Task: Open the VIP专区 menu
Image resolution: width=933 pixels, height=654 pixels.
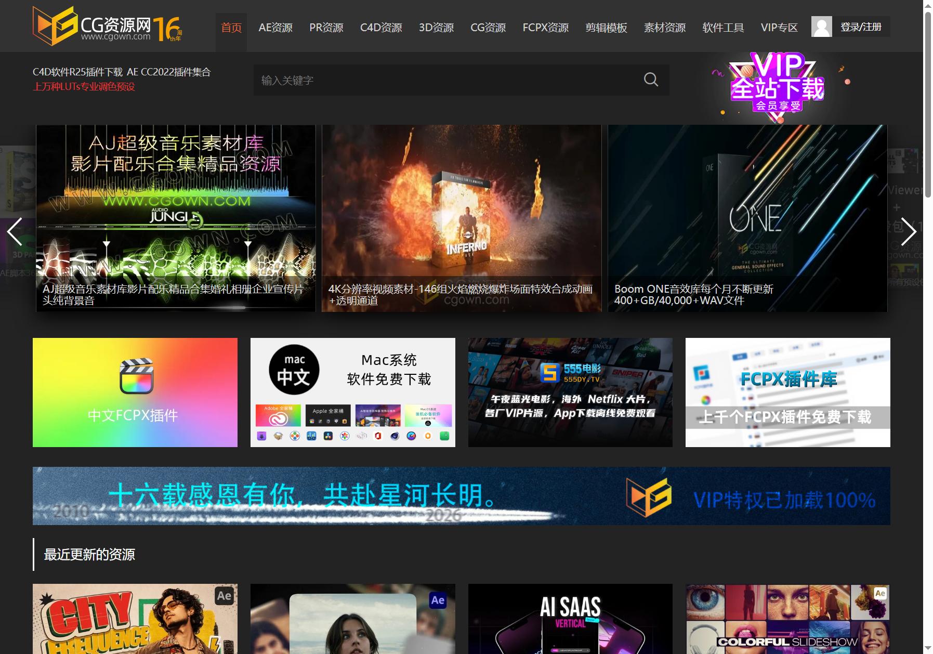Action: tap(779, 28)
